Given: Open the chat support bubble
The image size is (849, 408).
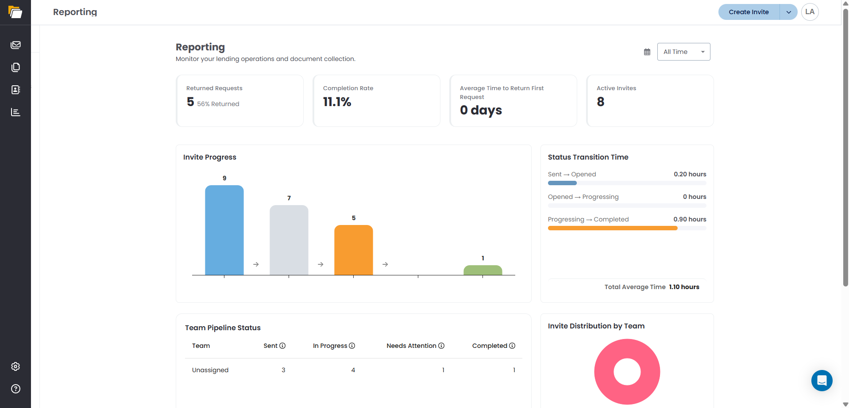Looking at the screenshot, I should (822, 381).
